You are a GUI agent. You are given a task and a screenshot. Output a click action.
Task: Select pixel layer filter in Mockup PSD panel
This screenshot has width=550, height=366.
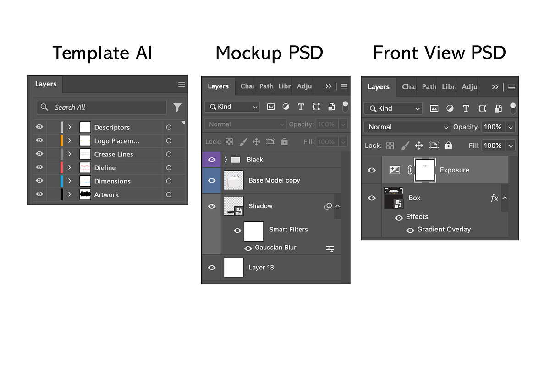coord(271,107)
